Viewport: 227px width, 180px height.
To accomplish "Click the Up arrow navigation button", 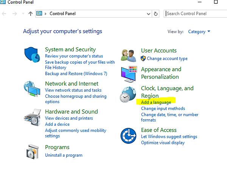I will click(31, 14).
